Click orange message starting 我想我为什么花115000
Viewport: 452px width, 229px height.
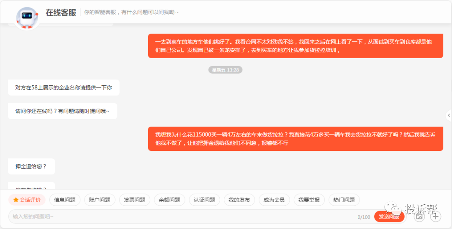coord(295,139)
